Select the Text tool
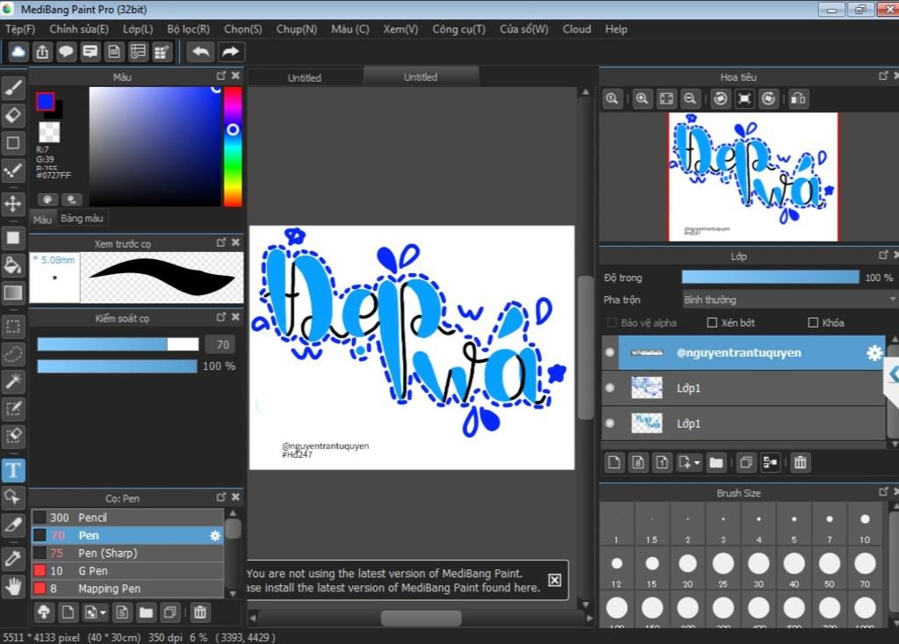Viewport: 899px width, 644px height. coord(13,470)
